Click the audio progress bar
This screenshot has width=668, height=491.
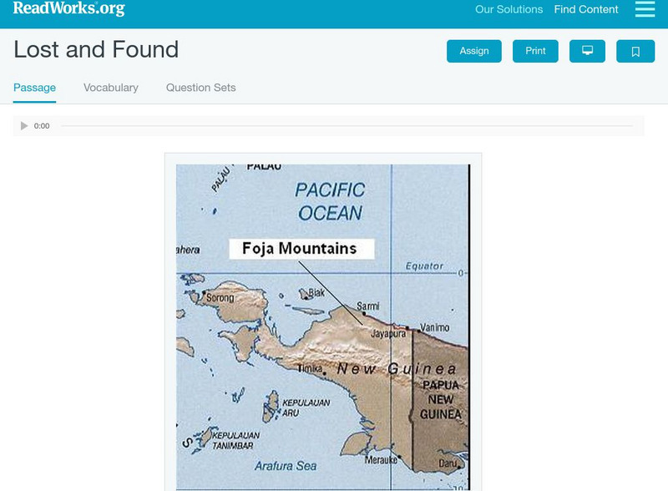pos(334,125)
